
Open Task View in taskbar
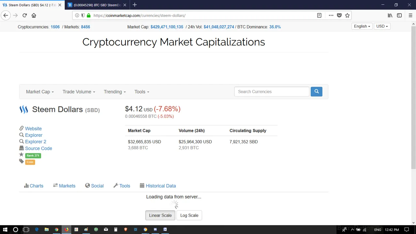[x=26, y=229]
